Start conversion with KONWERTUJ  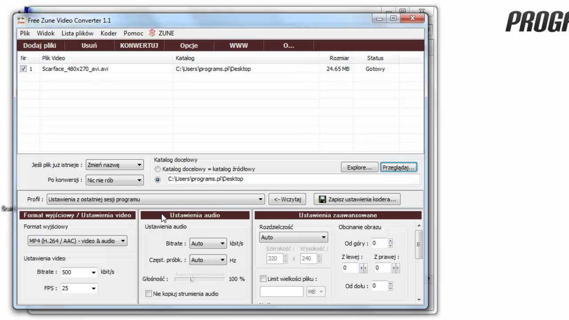click(139, 45)
